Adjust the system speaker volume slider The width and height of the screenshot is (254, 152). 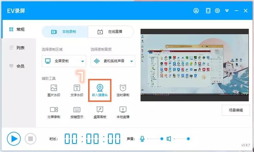click(x=182, y=139)
